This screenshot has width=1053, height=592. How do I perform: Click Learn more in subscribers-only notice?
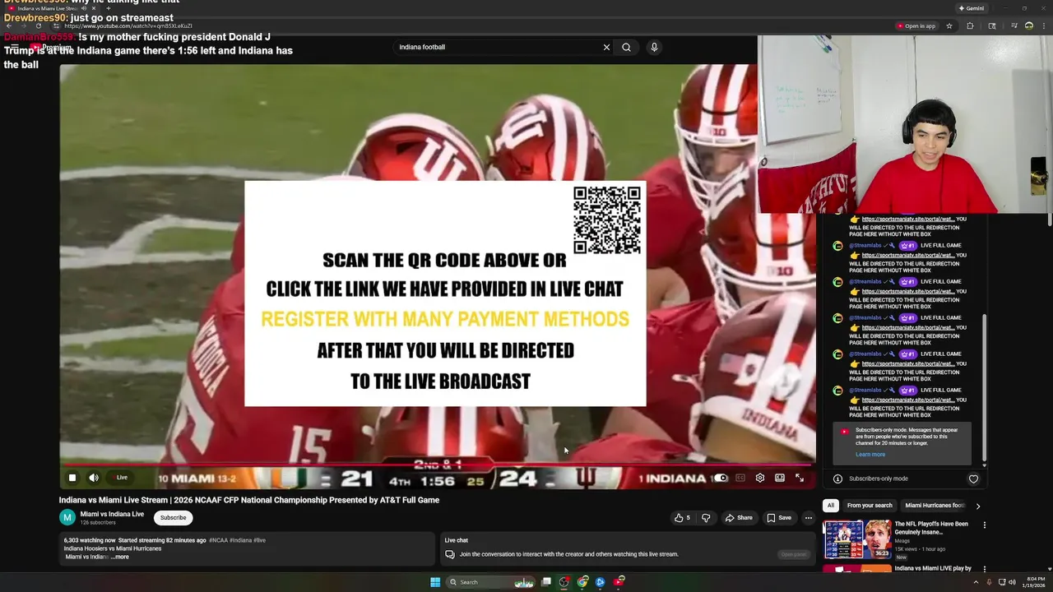(x=870, y=455)
